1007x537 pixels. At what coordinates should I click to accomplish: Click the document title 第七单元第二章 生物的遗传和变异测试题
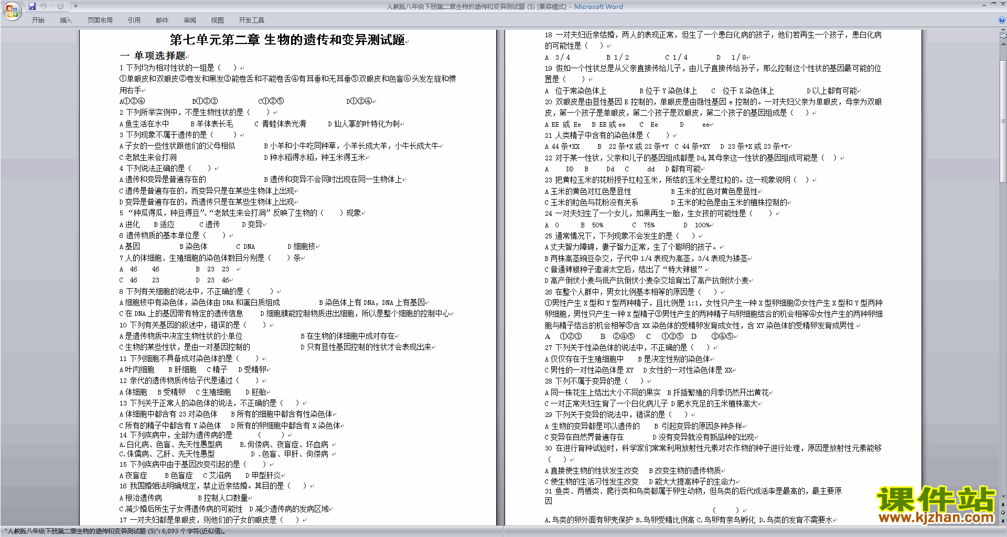pyautogui.click(x=287, y=40)
